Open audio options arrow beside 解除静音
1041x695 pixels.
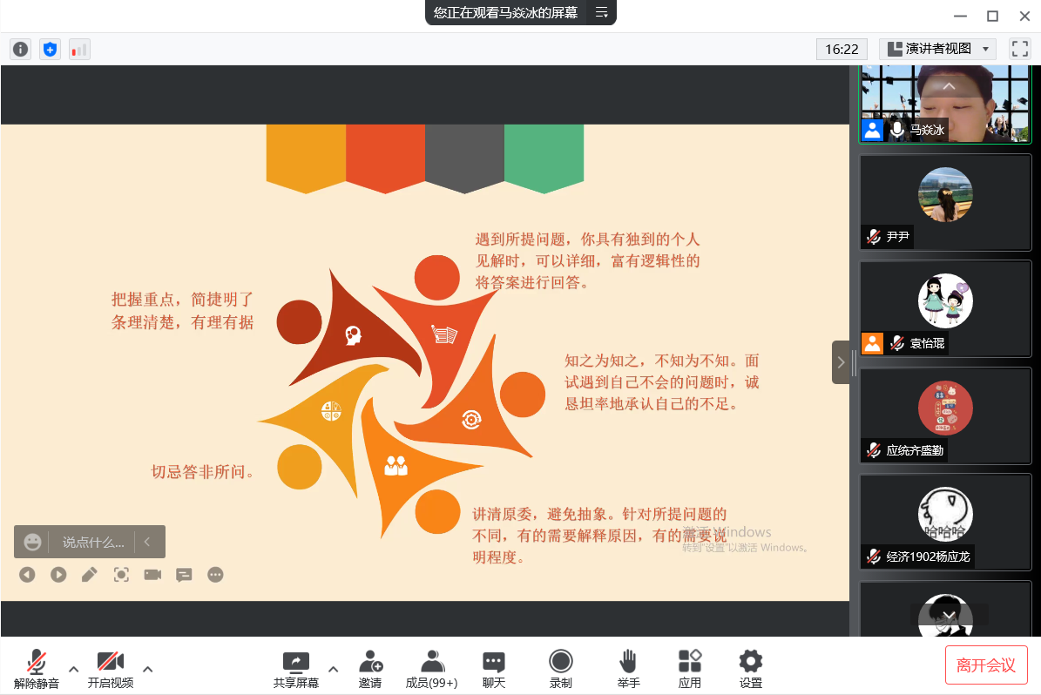pos(74,669)
